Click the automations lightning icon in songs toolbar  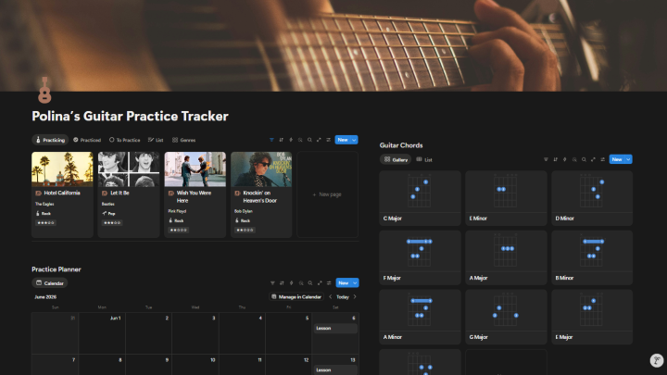coord(291,140)
